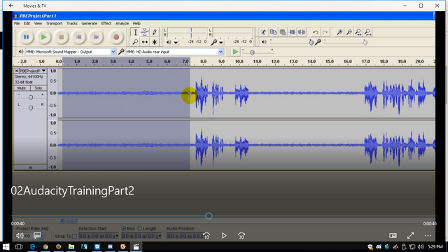Open the more options ellipsis
Viewport: 448px width, 252px height.
click(428, 235)
